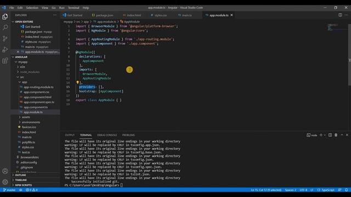Close the app.module.ts editor tab

pyautogui.click(x=231, y=15)
